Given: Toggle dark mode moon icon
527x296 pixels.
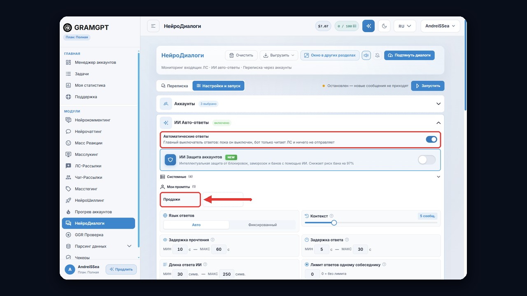Looking at the screenshot, I should 384,26.
